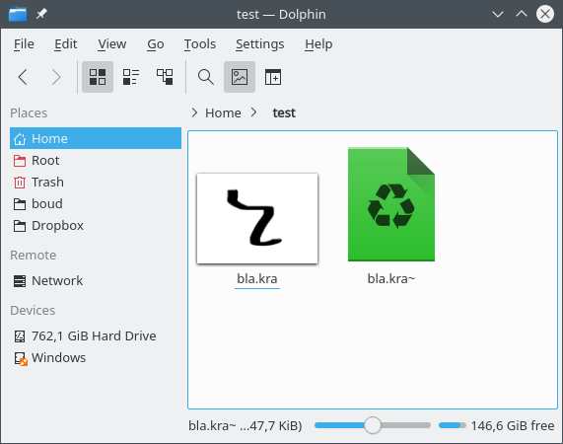Open the search magnifier tool

coord(206,77)
